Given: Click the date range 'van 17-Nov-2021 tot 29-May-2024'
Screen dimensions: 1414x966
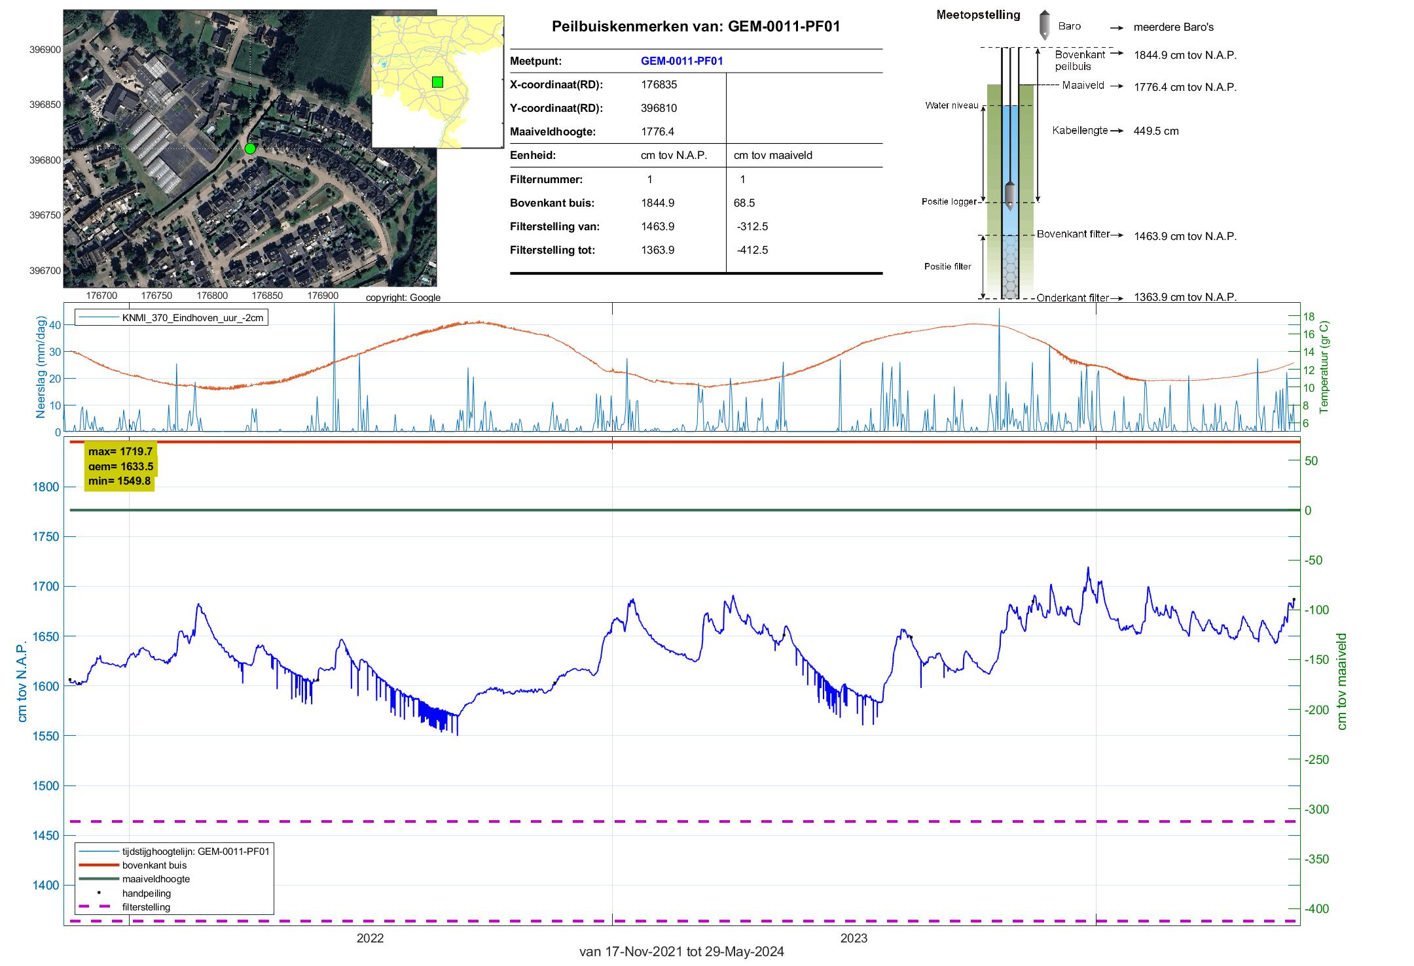Looking at the screenshot, I should [x=681, y=952].
